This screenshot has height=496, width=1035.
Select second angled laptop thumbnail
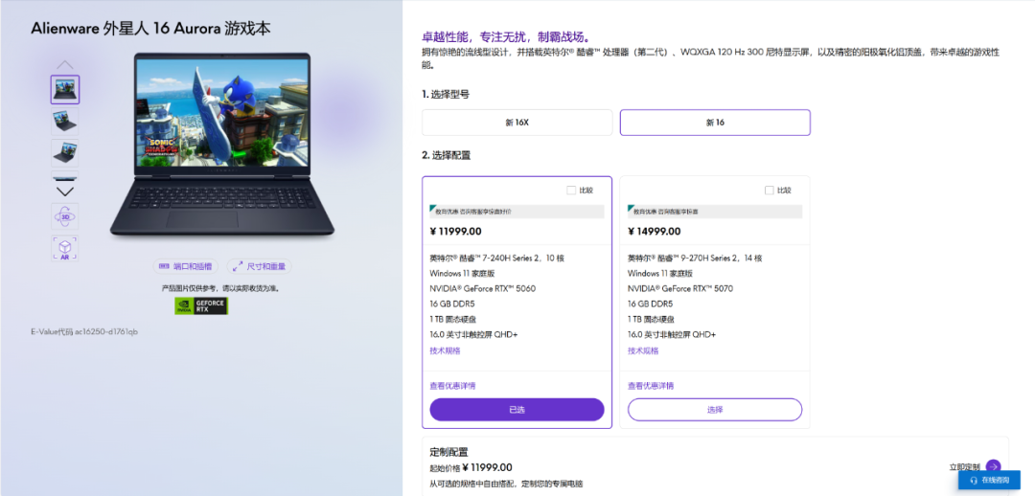65,122
